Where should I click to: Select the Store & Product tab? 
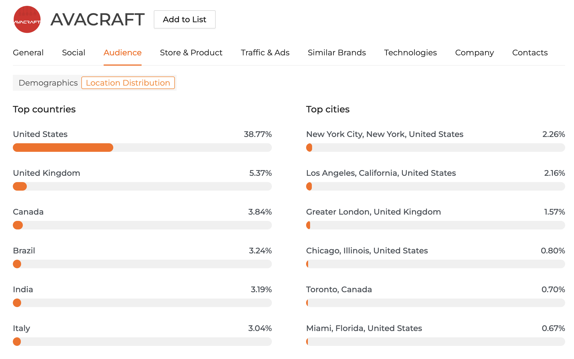[x=191, y=53]
